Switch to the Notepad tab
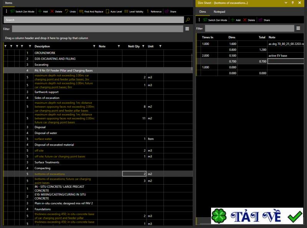This screenshot has height=228, width=307. (219, 12)
